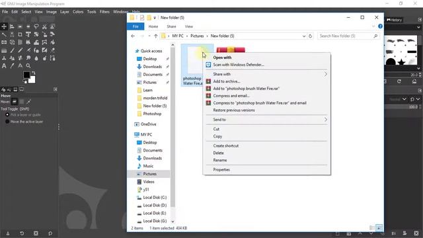Save tool preset icon at panel bottom
This screenshot has height=238, width=423.
coord(7,233)
